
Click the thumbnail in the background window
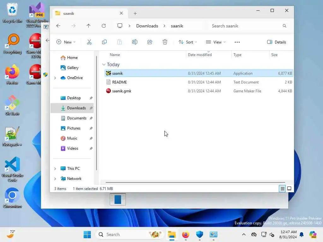click(x=118, y=199)
